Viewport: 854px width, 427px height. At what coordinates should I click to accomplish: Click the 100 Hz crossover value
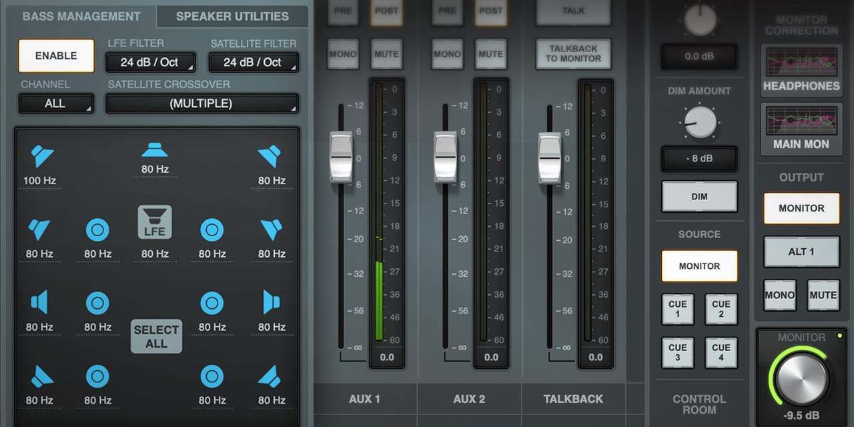(x=39, y=181)
